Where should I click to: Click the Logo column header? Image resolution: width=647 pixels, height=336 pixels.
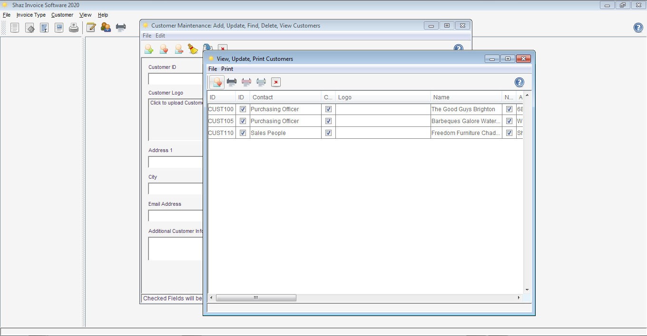(383, 97)
